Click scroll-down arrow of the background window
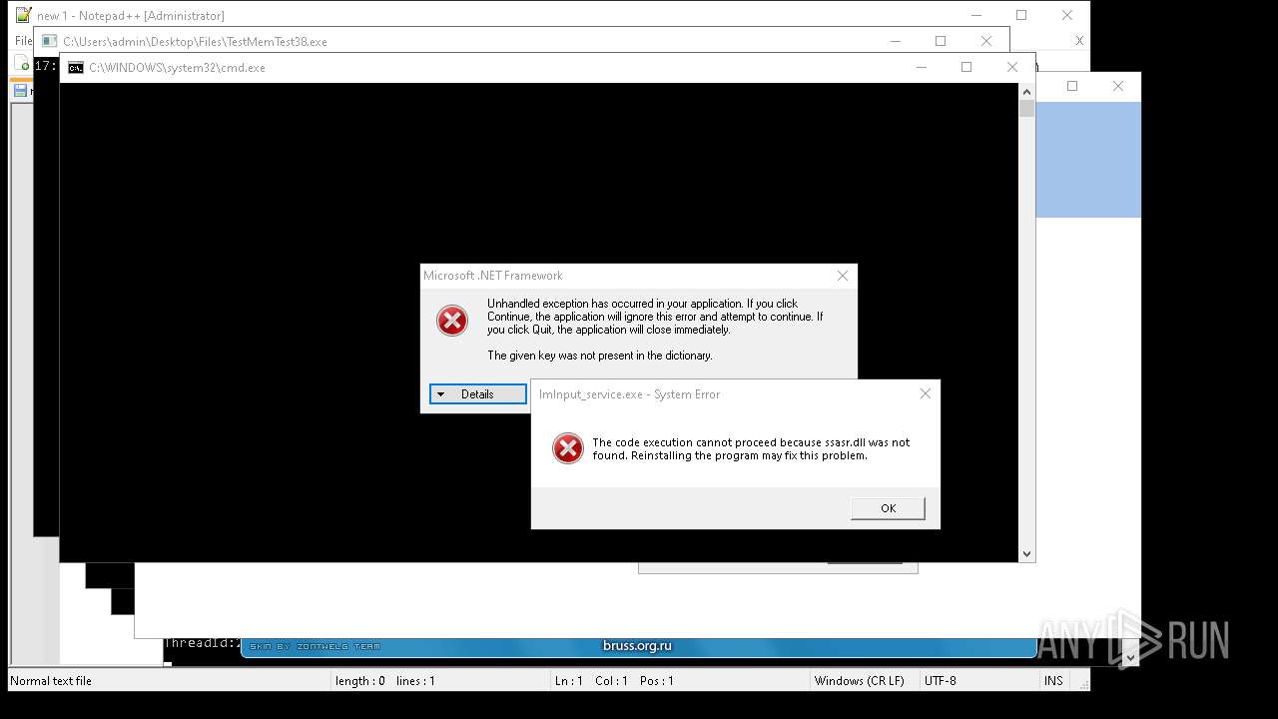The image size is (1278, 719). point(1131,657)
